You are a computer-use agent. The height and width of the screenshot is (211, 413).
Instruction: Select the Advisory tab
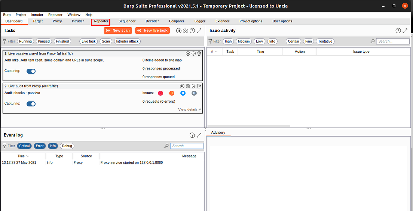click(218, 133)
